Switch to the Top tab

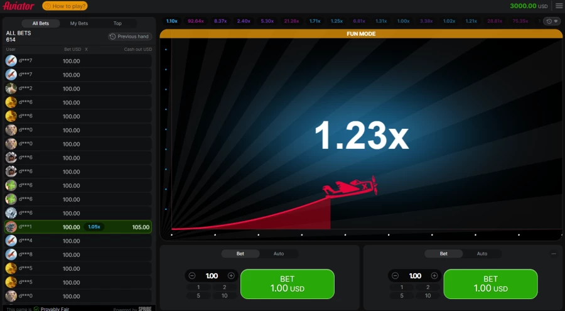(117, 23)
